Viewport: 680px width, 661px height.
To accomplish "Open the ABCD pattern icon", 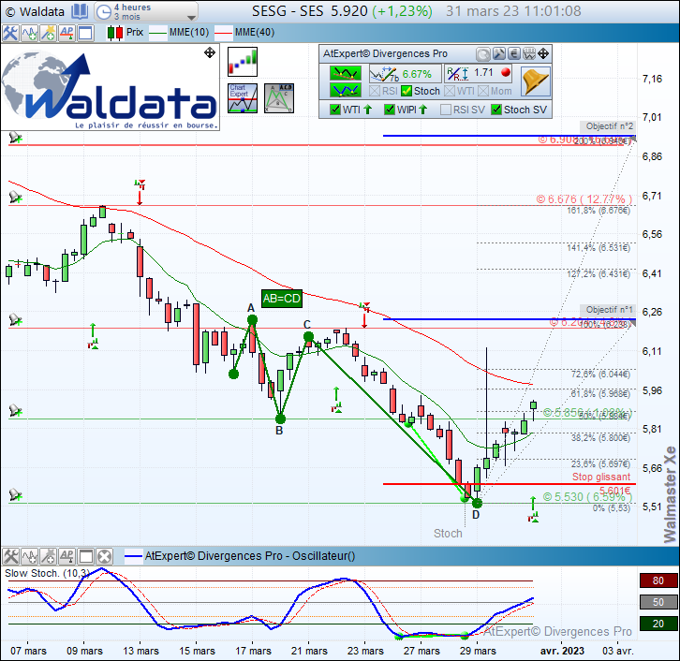I will click(x=279, y=98).
